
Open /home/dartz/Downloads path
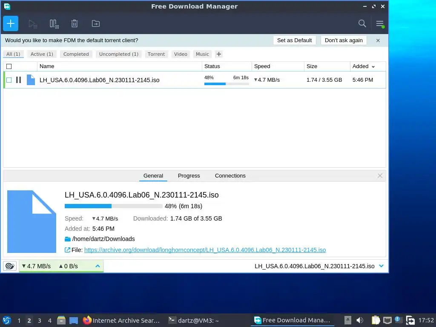coord(103,239)
